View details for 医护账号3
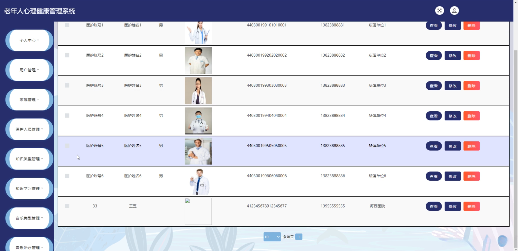The width and height of the screenshot is (518, 251). (x=434, y=86)
